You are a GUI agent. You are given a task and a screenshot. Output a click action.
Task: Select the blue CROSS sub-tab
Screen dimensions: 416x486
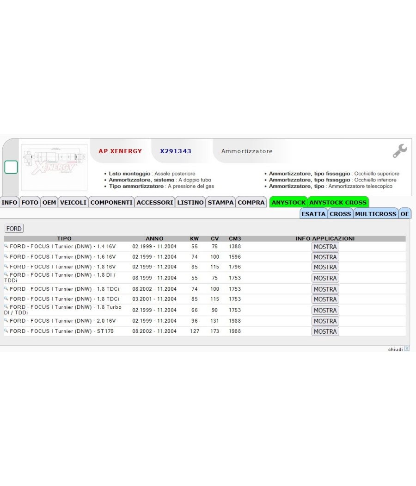pyautogui.click(x=340, y=214)
